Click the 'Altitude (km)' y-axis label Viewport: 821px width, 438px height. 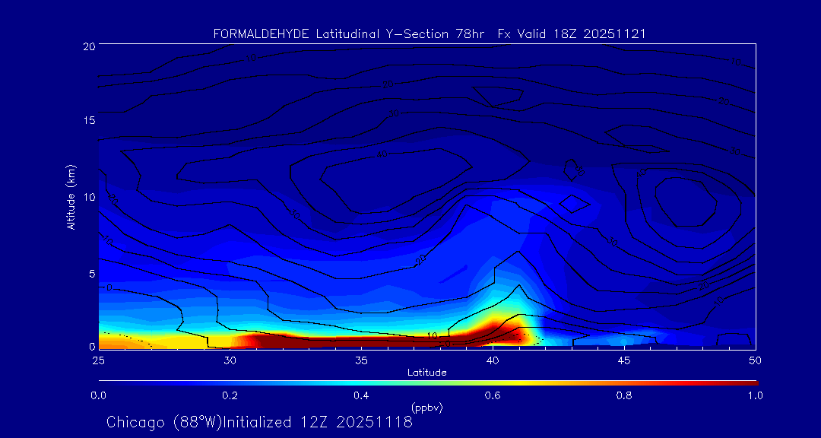point(71,197)
